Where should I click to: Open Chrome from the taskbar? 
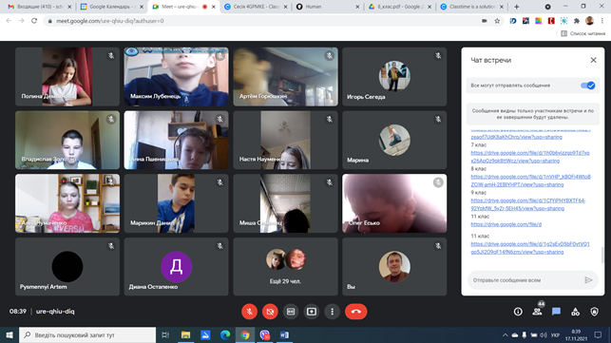[x=245, y=335]
